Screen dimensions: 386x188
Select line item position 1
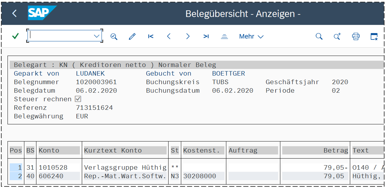[x=16, y=167]
